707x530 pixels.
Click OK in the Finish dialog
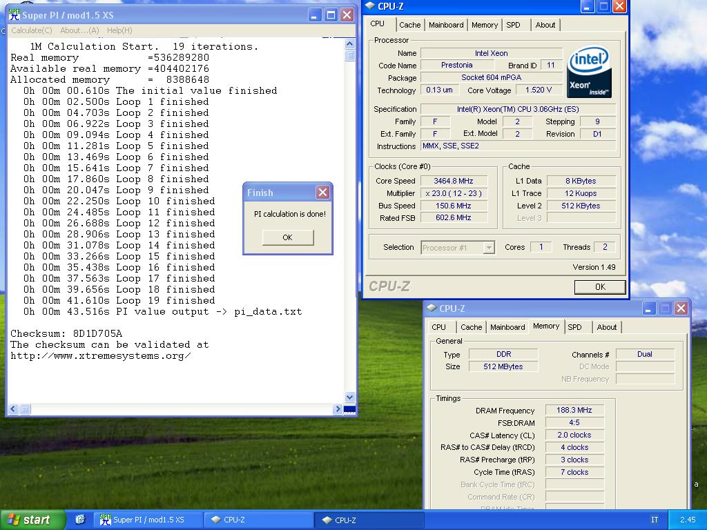(288, 237)
